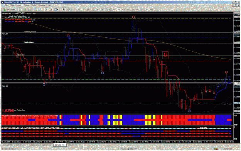
Task: Click the orange circle marker at chart's highest peak
Action: tap(133, 17)
